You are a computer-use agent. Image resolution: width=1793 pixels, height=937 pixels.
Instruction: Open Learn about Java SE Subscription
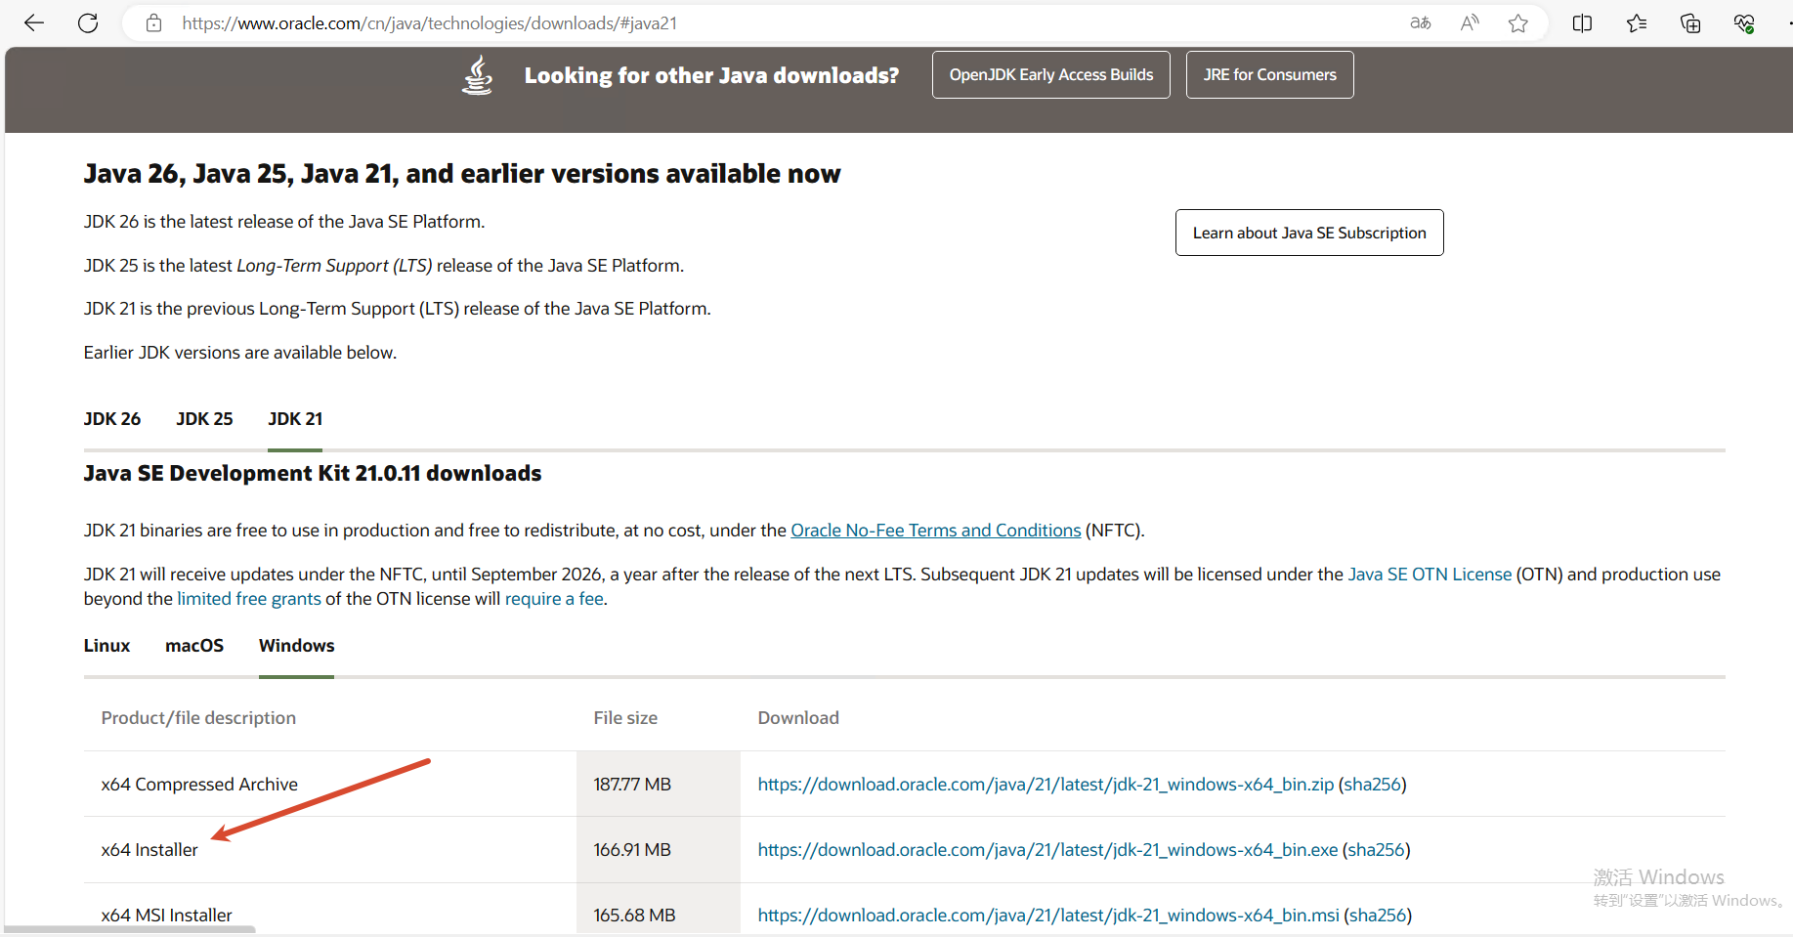1309,233
